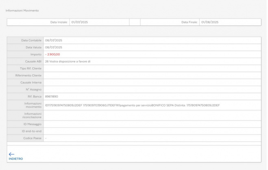Image resolution: width=268 pixels, height=170 pixels.
Task: Select the Data Contabile value 08/07/2025
Action: 54,40
